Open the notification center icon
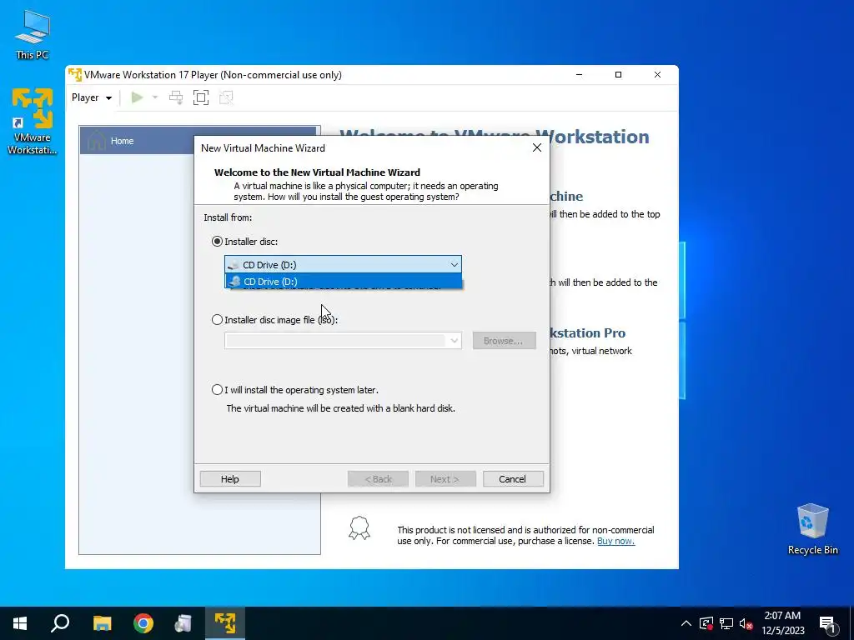This screenshot has height=640, width=854. point(827,623)
